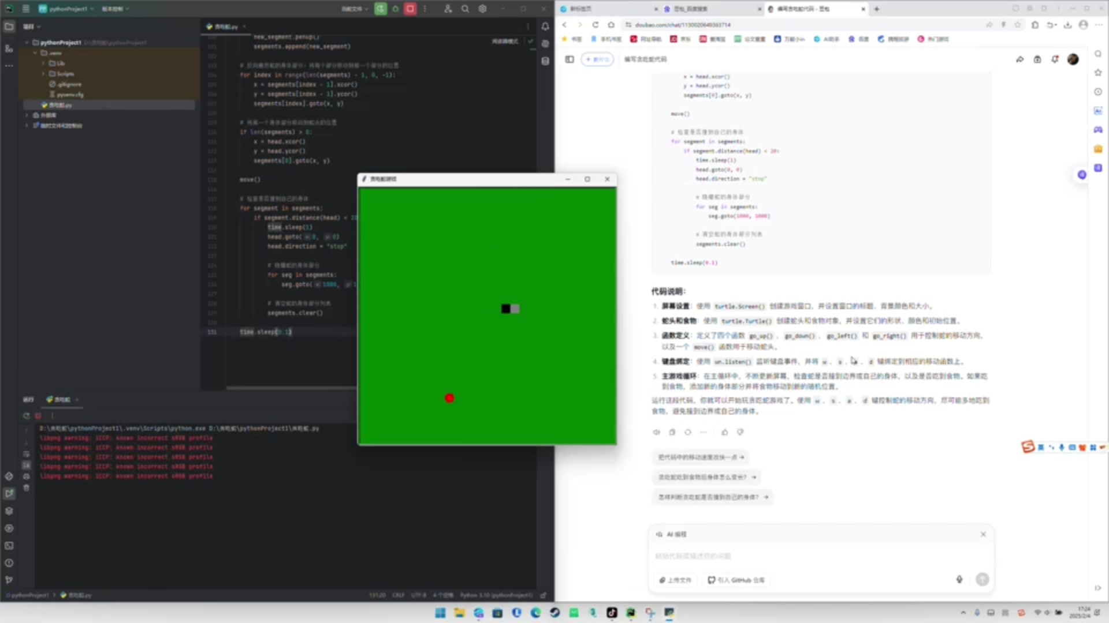
Task: Open PyCharm settings via the gear icon
Action: point(483,9)
